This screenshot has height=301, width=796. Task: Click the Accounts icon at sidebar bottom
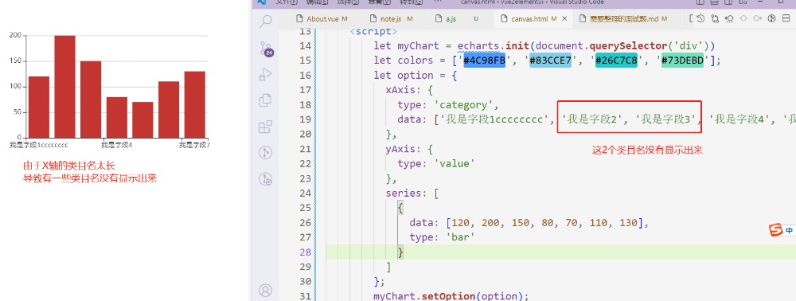(266, 290)
